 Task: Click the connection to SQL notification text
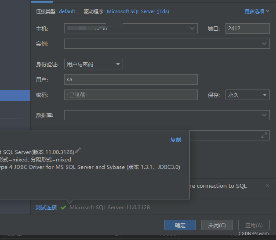(218, 186)
